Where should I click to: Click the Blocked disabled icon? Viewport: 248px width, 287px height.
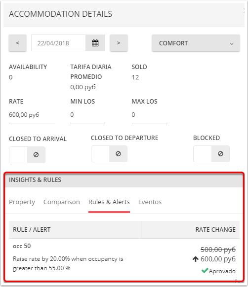220,154
